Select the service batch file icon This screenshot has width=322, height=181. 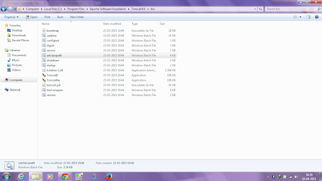click(x=44, y=50)
